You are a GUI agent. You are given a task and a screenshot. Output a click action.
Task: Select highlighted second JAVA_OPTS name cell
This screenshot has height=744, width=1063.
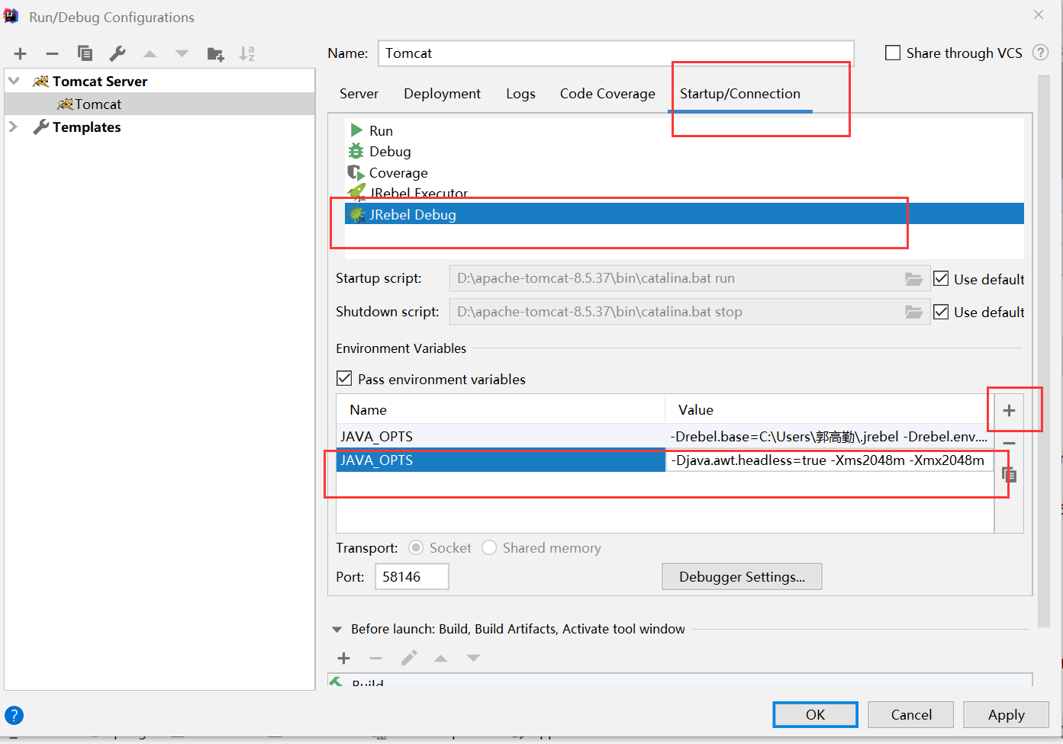pyautogui.click(x=501, y=460)
